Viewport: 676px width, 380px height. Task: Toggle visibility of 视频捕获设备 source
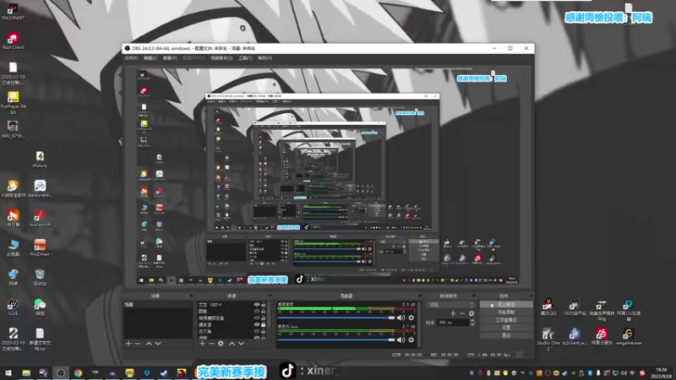point(257,318)
